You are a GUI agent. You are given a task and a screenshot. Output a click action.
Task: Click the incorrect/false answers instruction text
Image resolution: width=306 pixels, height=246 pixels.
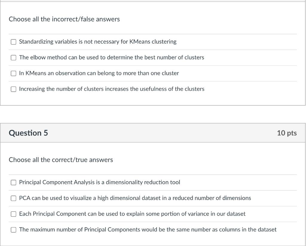point(64,19)
